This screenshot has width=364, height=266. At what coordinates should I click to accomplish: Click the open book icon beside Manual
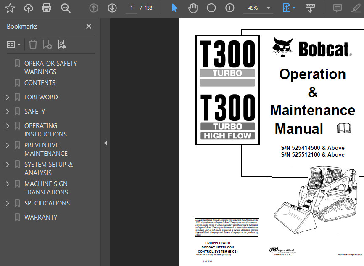coord(344,128)
